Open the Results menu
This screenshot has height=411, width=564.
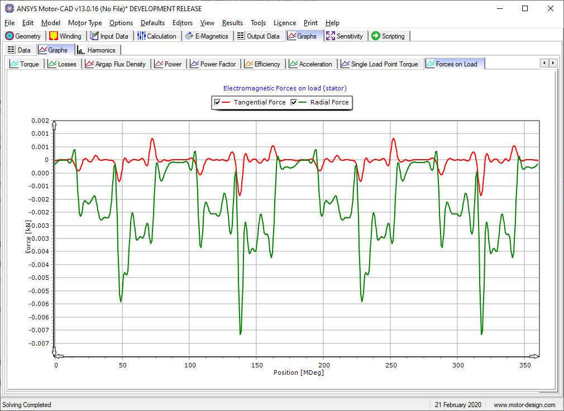[232, 23]
